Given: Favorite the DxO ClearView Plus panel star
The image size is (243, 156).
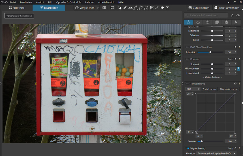Looking at the screenshot, I should pyautogui.click(x=235, y=47).
